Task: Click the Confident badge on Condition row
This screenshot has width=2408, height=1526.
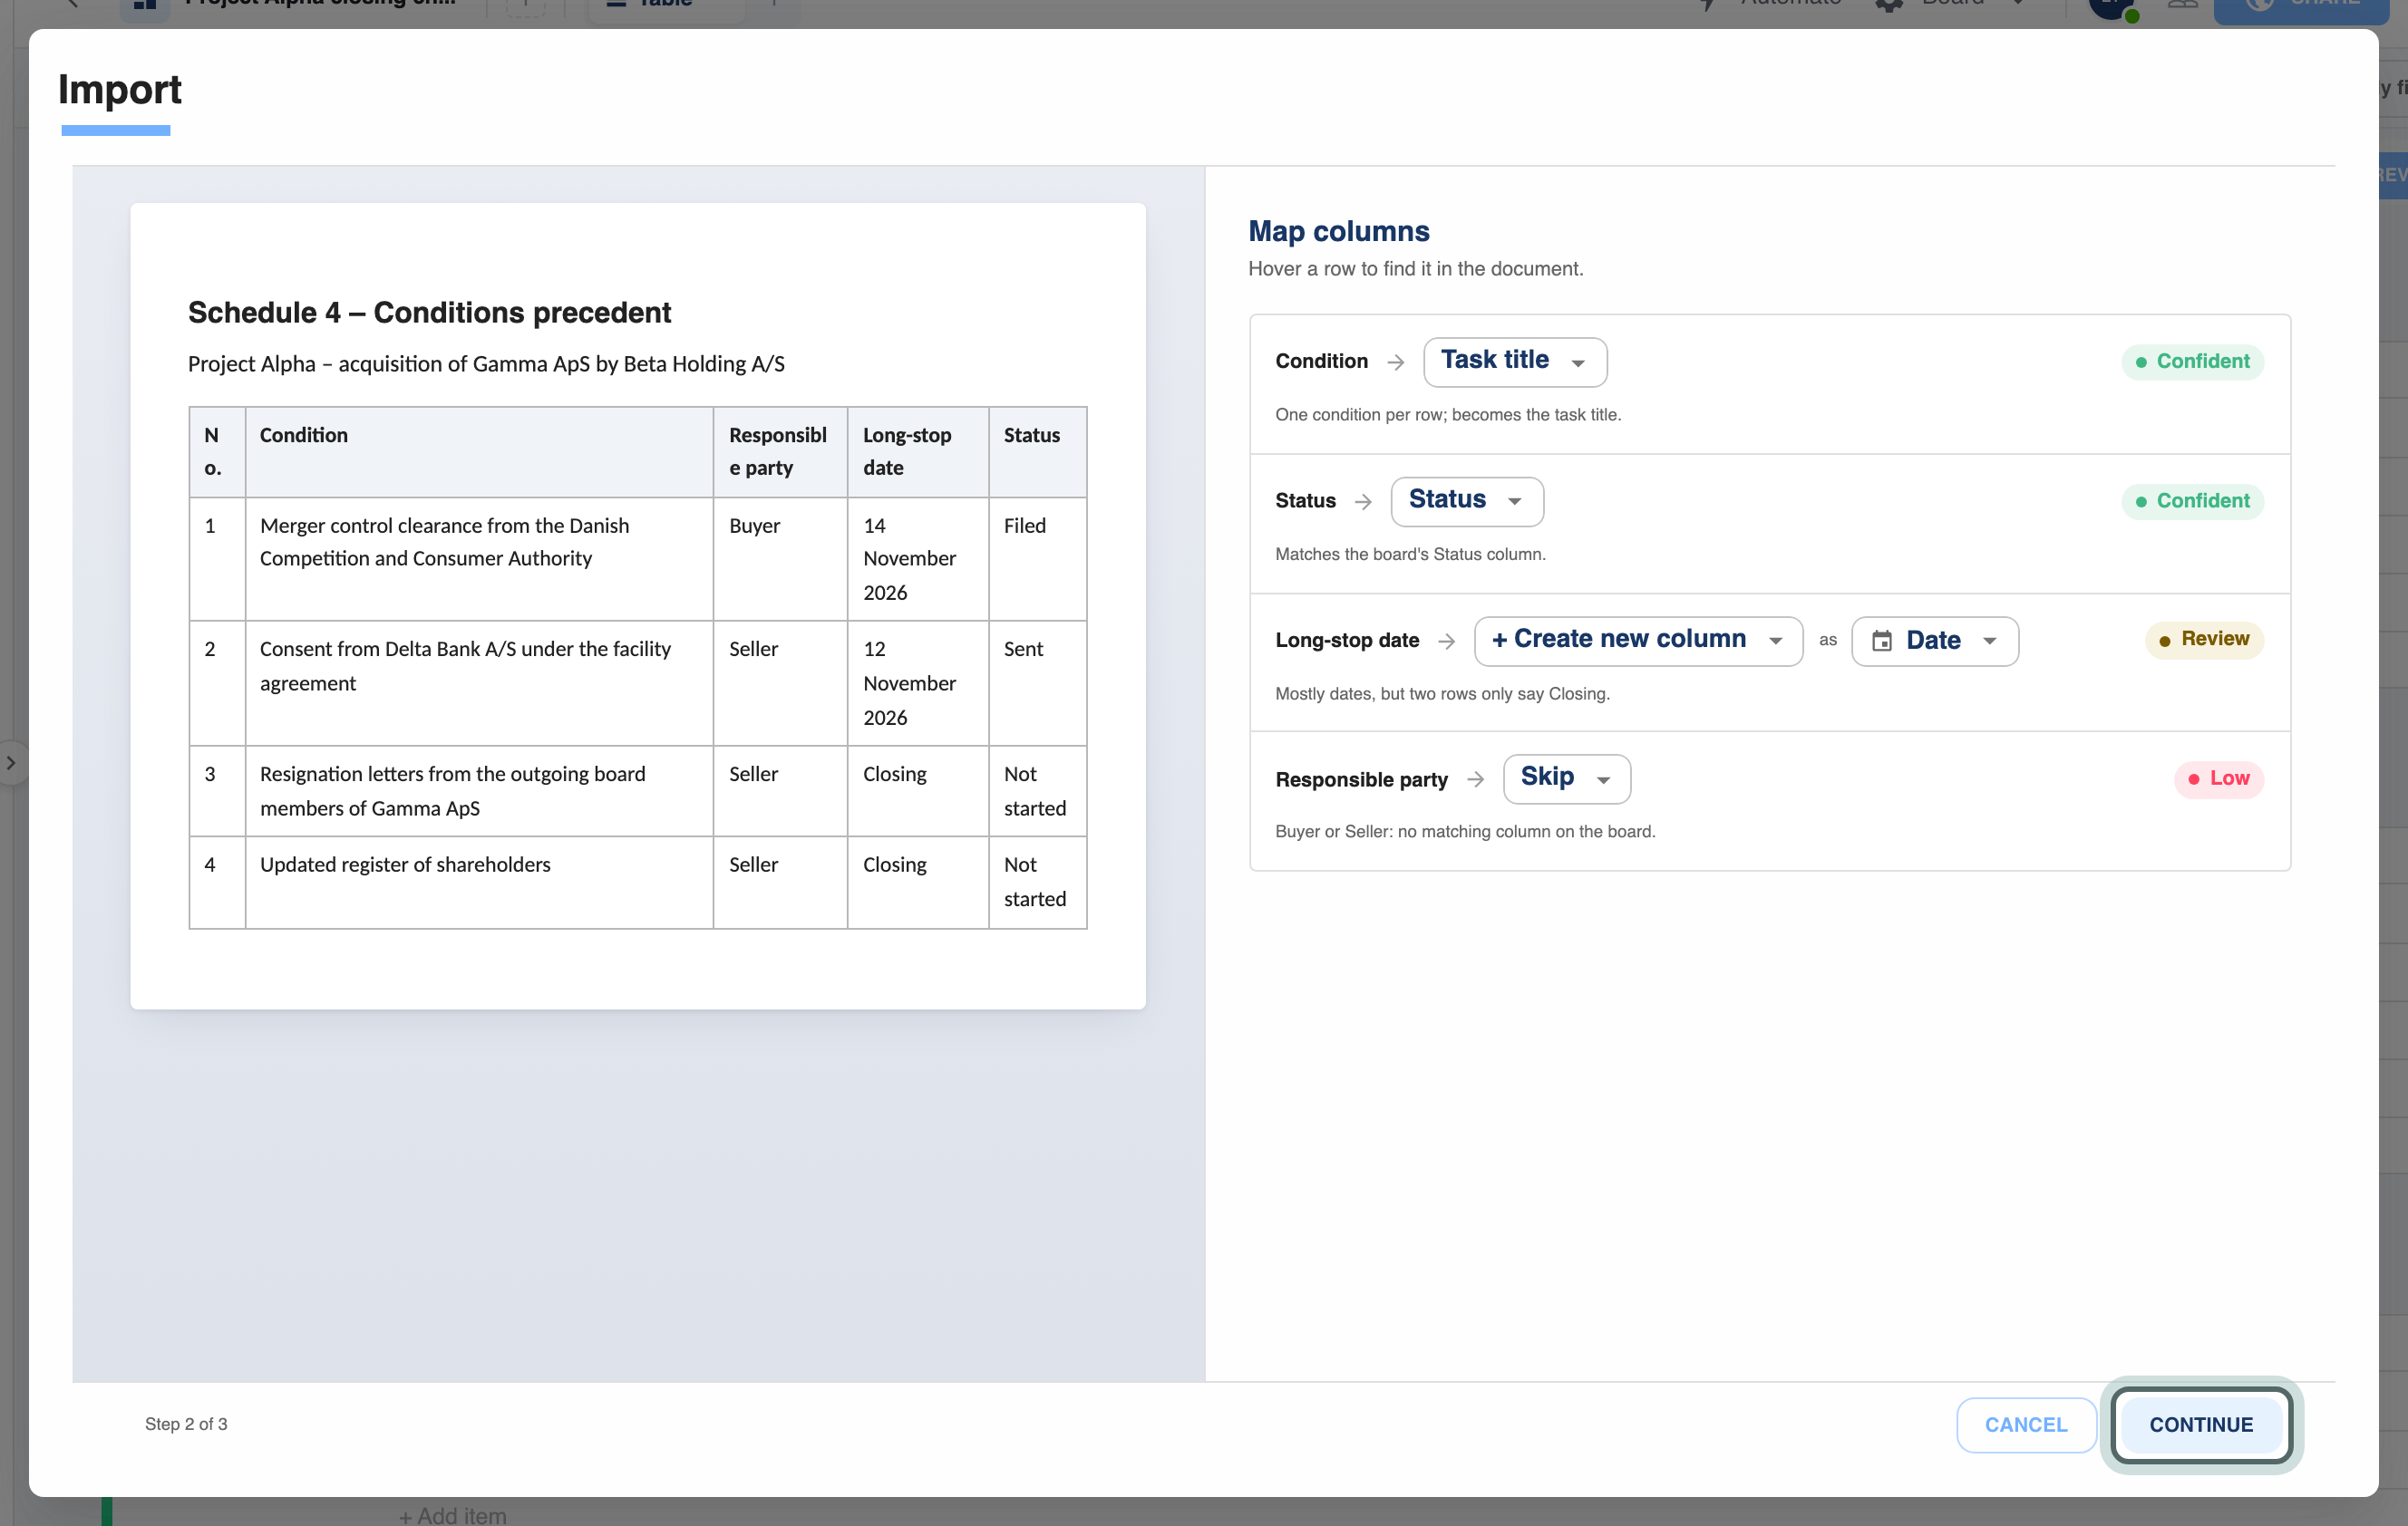Action: click(x=2192, y=362)
